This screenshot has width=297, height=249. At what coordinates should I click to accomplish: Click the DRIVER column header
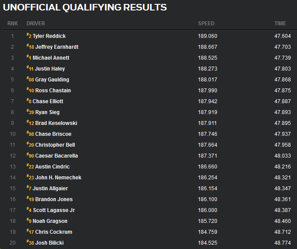point(36,24)
